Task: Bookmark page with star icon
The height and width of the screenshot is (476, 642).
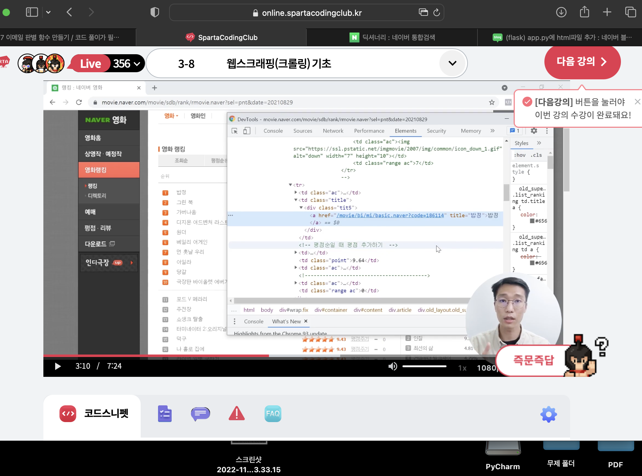Action: pyautogui.click(x=492, y=102)
